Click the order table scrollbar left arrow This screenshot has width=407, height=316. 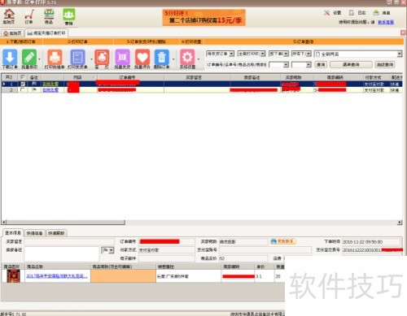point(4,223)
